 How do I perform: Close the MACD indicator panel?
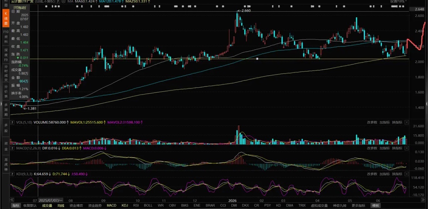coord(407,148)
